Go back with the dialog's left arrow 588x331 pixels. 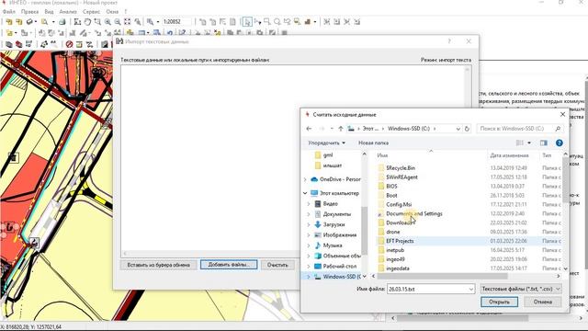tap(309, 129)
